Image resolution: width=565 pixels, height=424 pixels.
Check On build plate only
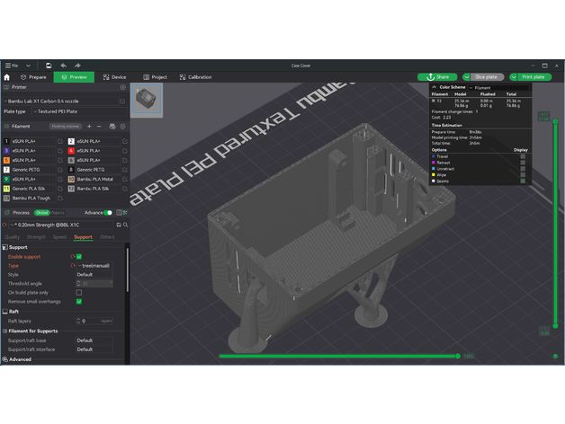pyautogui.click(x=79, y=293)
